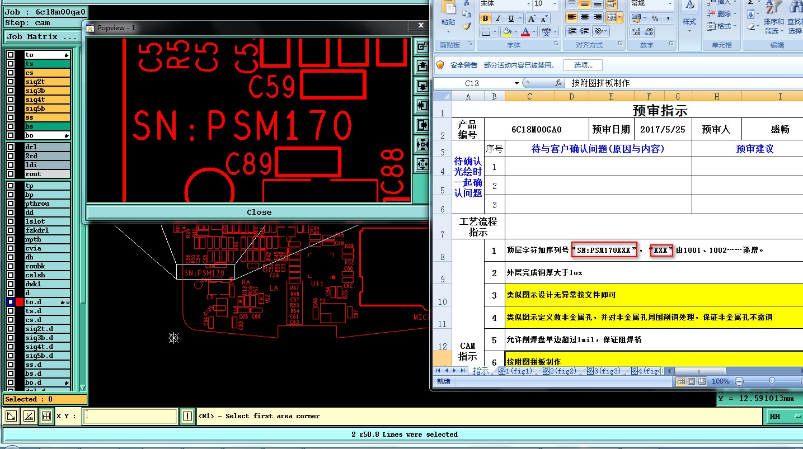The image size is (803, 449).
Task: Click the Bold button in Excel ribbon
Action: 485,18
